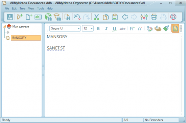Click the Paste clipboard icon

click(x=115, y=17)
